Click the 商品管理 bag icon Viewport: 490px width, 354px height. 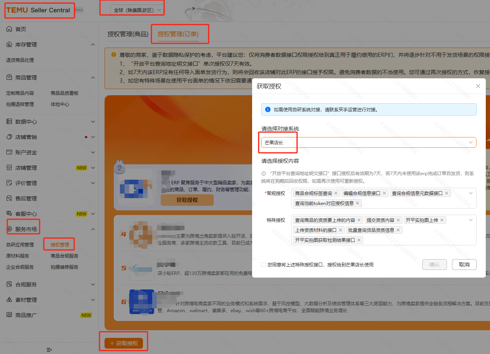click(x=9, y=78)
